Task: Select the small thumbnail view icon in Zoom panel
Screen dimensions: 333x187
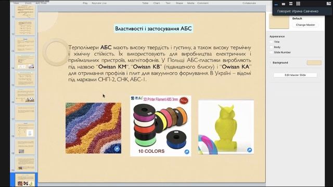Action: (283, 4)
